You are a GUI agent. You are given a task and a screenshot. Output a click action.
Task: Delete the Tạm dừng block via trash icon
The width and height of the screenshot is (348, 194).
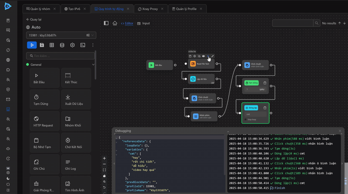[265, 83]
